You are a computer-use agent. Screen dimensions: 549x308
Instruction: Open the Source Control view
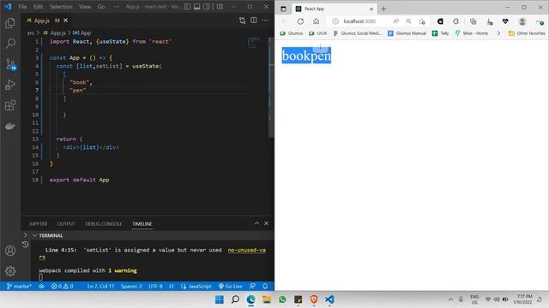[10, 65]
